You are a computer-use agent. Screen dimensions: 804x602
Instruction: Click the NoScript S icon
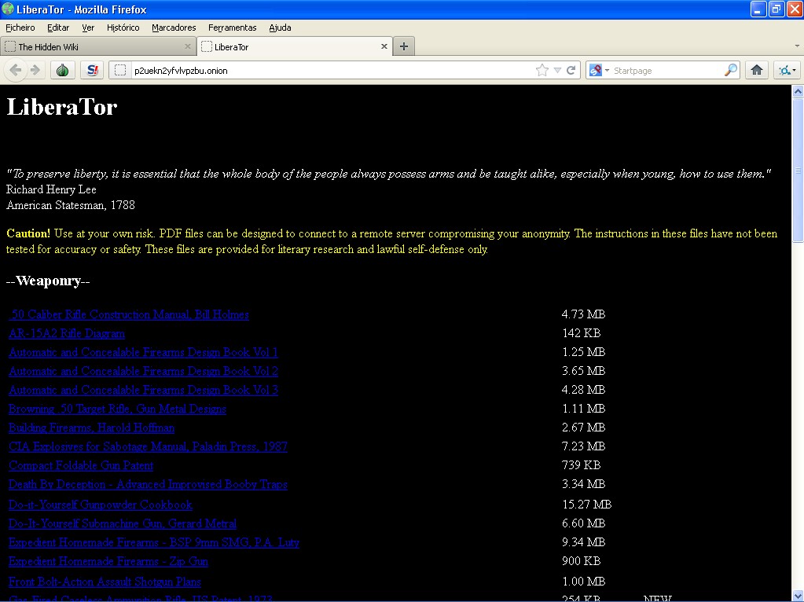pyautogui.click(x=92, y=70)
